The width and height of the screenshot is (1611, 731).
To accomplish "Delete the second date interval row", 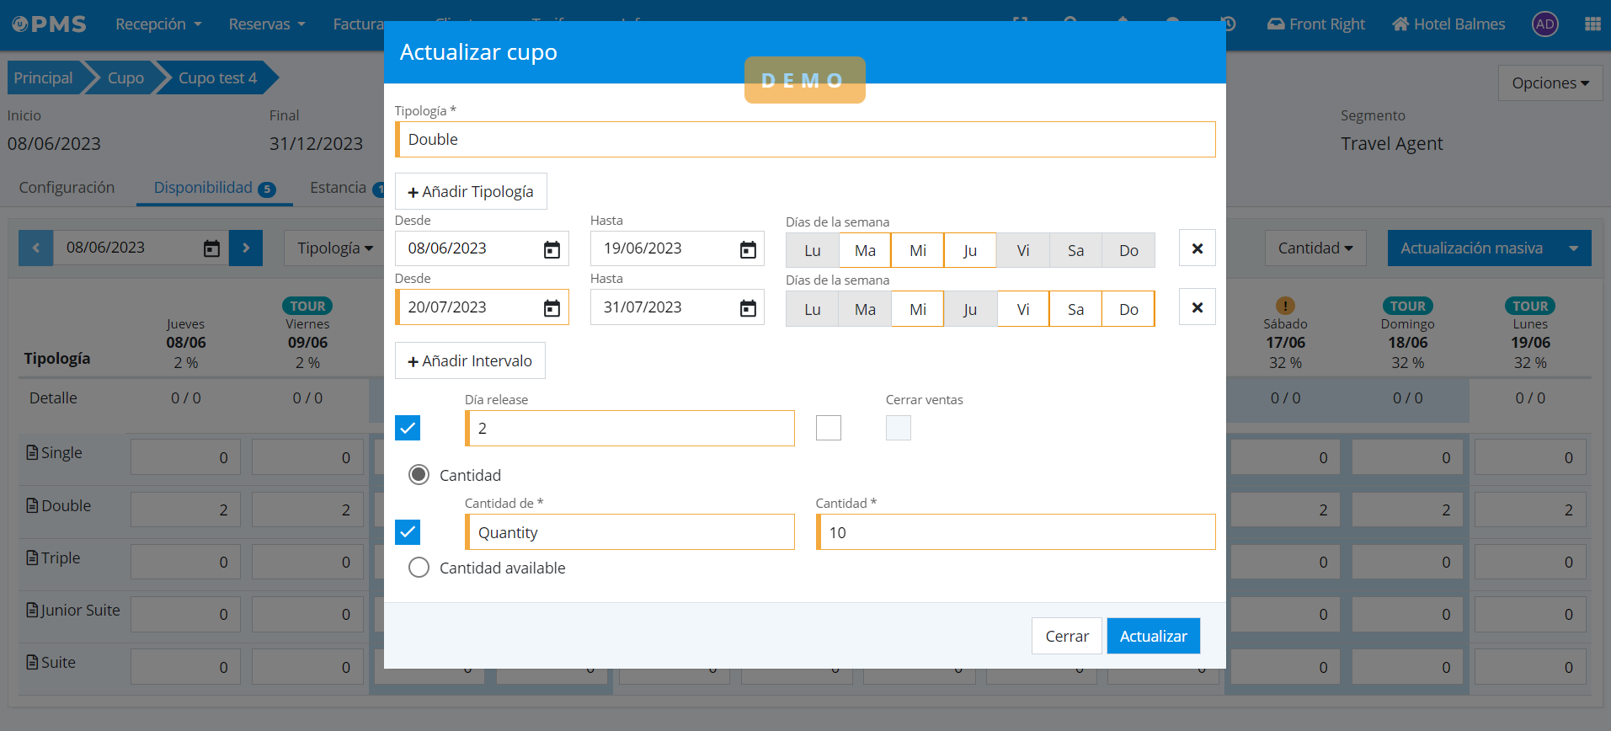I will click(x=1197, y=307).
